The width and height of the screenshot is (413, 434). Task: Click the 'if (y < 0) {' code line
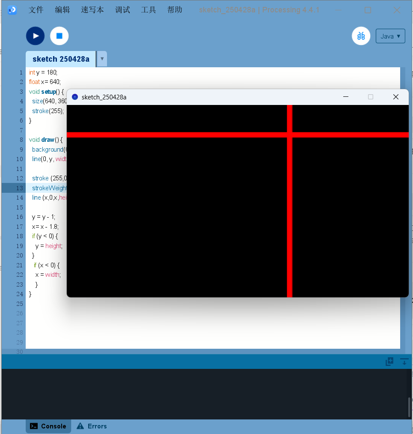45,236
